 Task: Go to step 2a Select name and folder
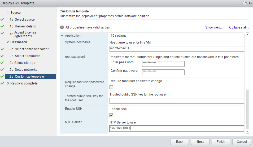point(32,49)
